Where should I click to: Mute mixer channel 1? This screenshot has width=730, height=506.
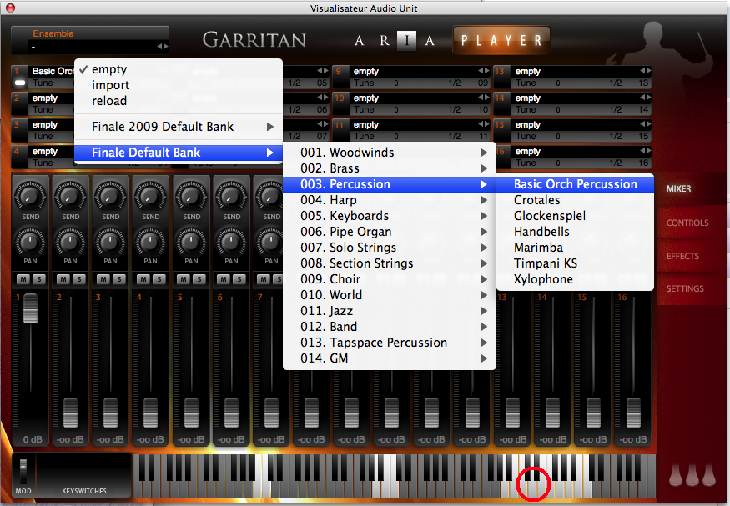[x=24, y=278]
